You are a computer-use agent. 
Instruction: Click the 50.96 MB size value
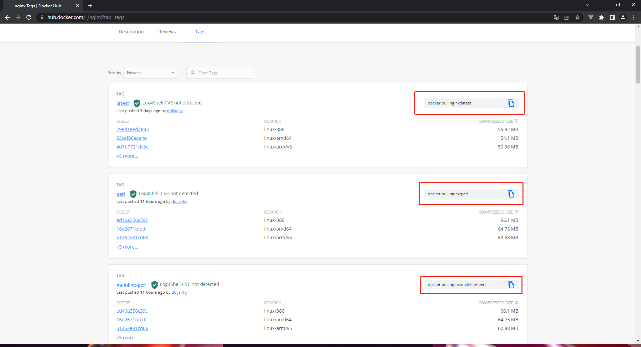[x=508, y=147]
